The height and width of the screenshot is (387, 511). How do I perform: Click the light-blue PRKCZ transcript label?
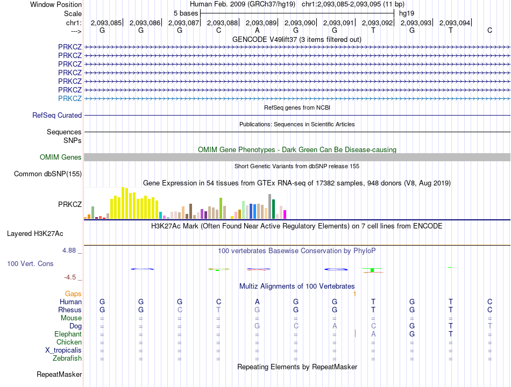coord(70,98)
